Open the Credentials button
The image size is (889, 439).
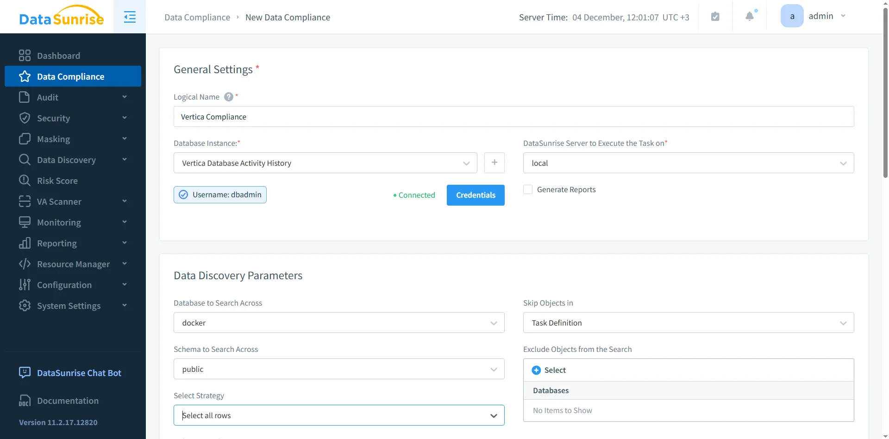tap(476, 195)
